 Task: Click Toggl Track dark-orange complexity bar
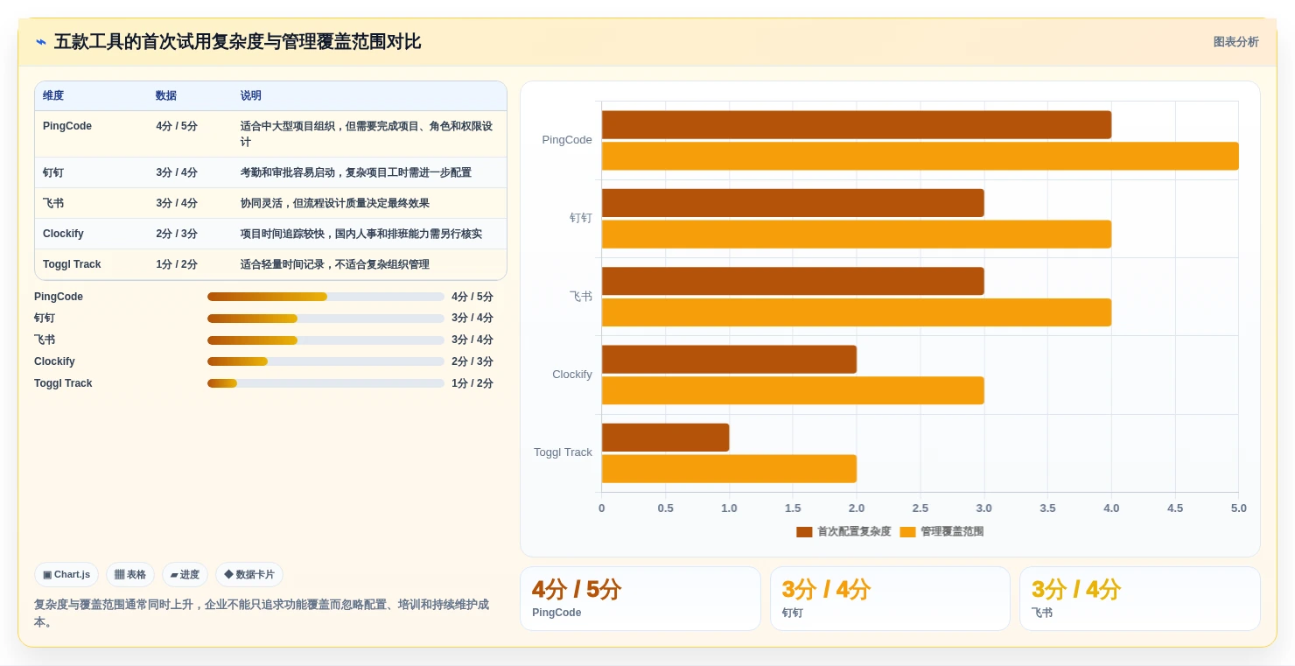(x=665, y=438)
